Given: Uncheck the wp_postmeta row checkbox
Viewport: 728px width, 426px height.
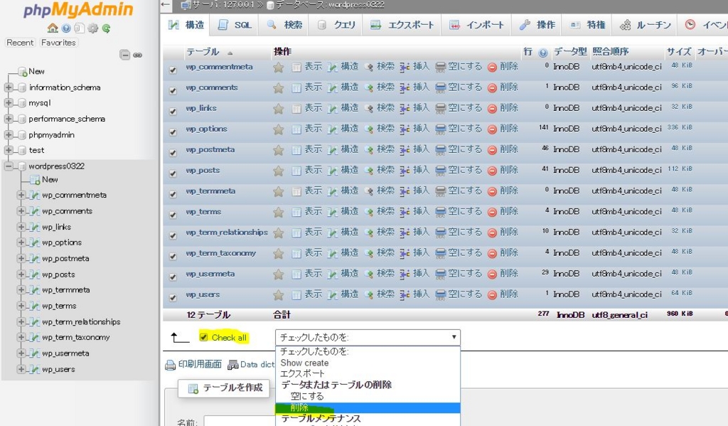Looking at the screenshot, I should pyautogui.click(x=173, y=153).
